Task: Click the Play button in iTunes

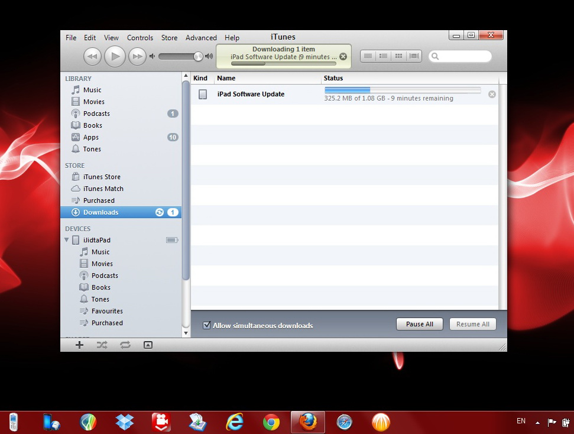Action: tap(115, 56)
